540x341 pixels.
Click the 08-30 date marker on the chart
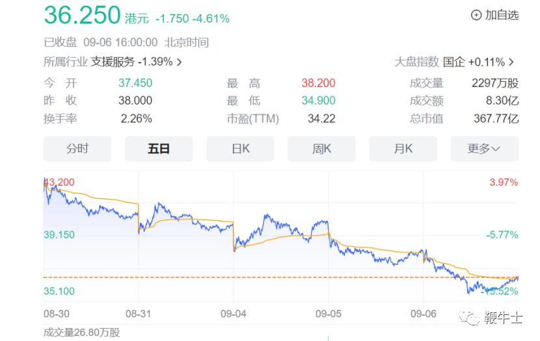(x=56, y=313)
